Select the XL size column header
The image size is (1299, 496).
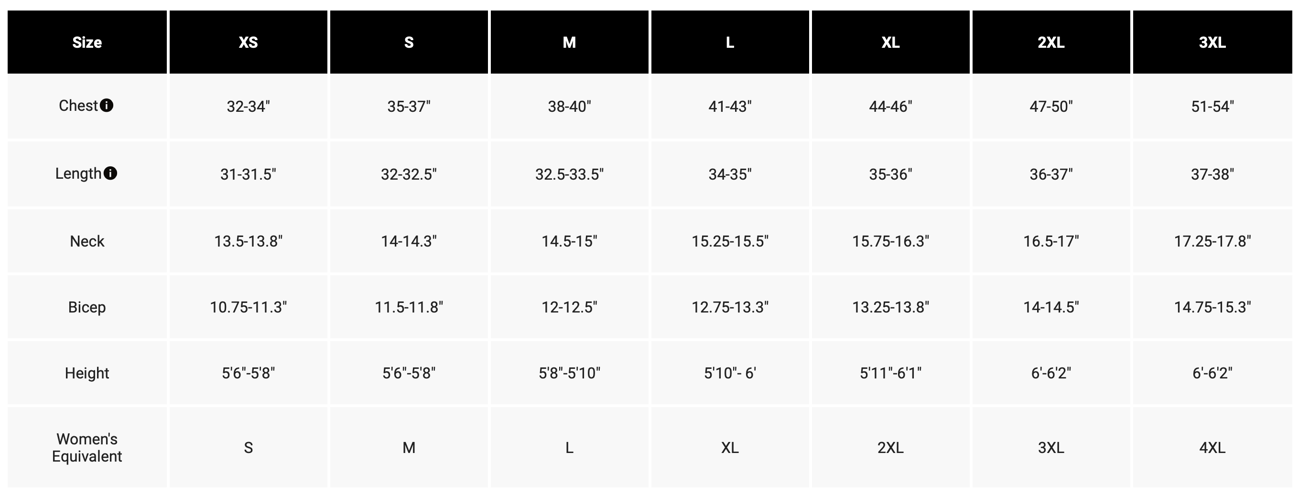click(890, 42)
